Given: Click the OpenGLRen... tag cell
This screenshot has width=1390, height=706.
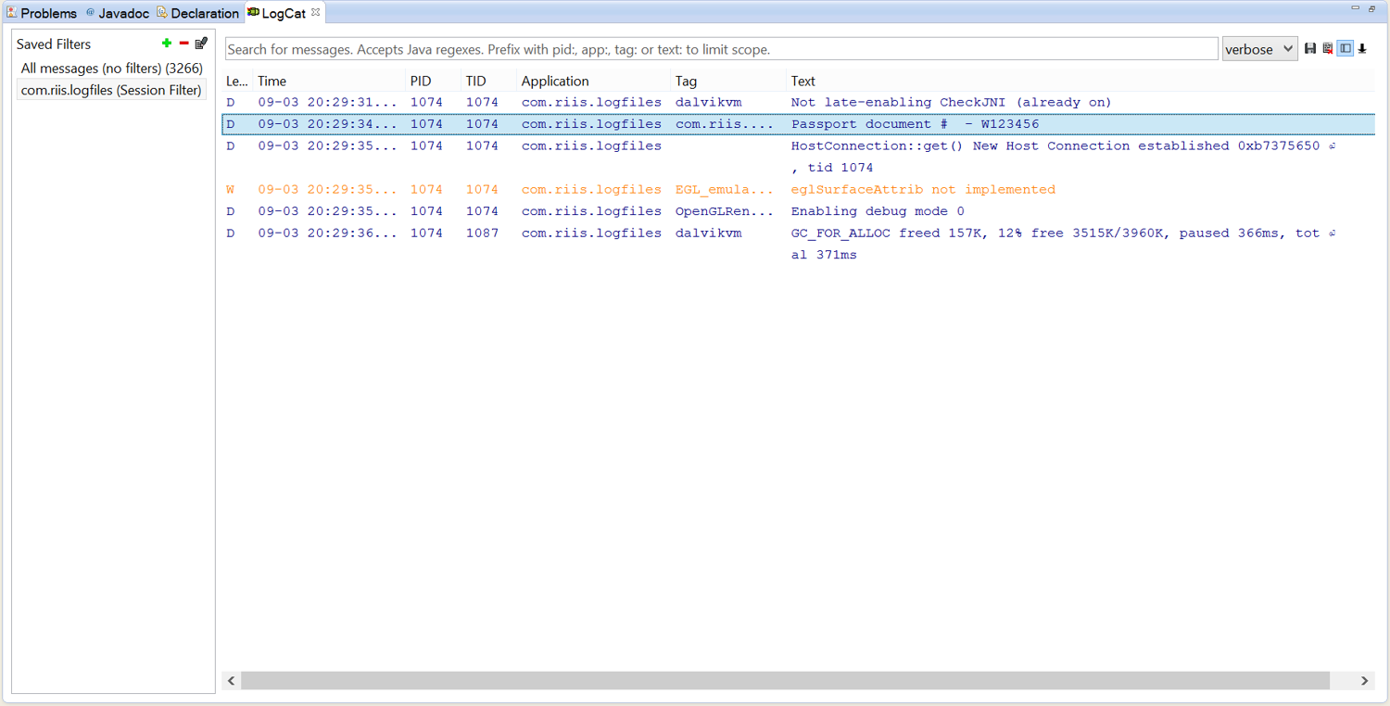Looking at the screenshot, I should coord(724,211).
